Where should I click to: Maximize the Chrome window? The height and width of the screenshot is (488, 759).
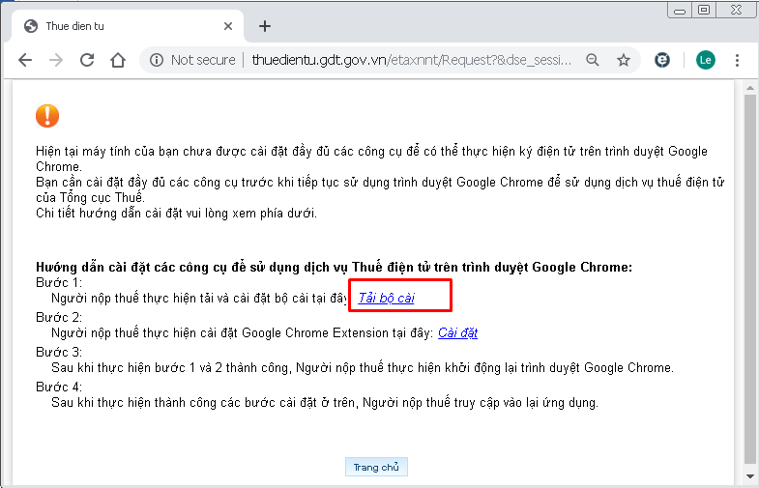pyautogui.click(x=704, y=11)
